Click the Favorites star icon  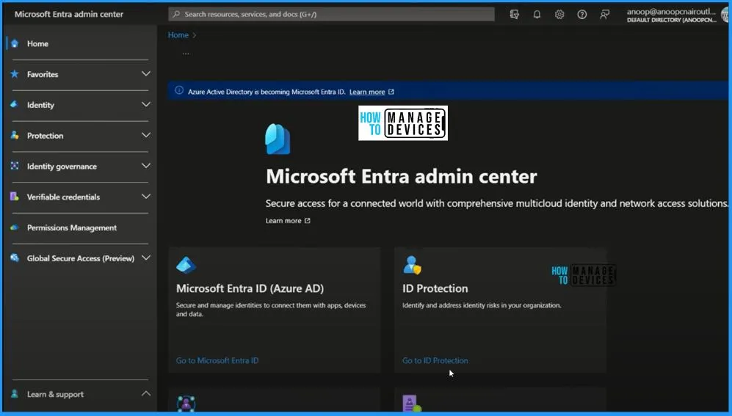(x=15, y=74)
